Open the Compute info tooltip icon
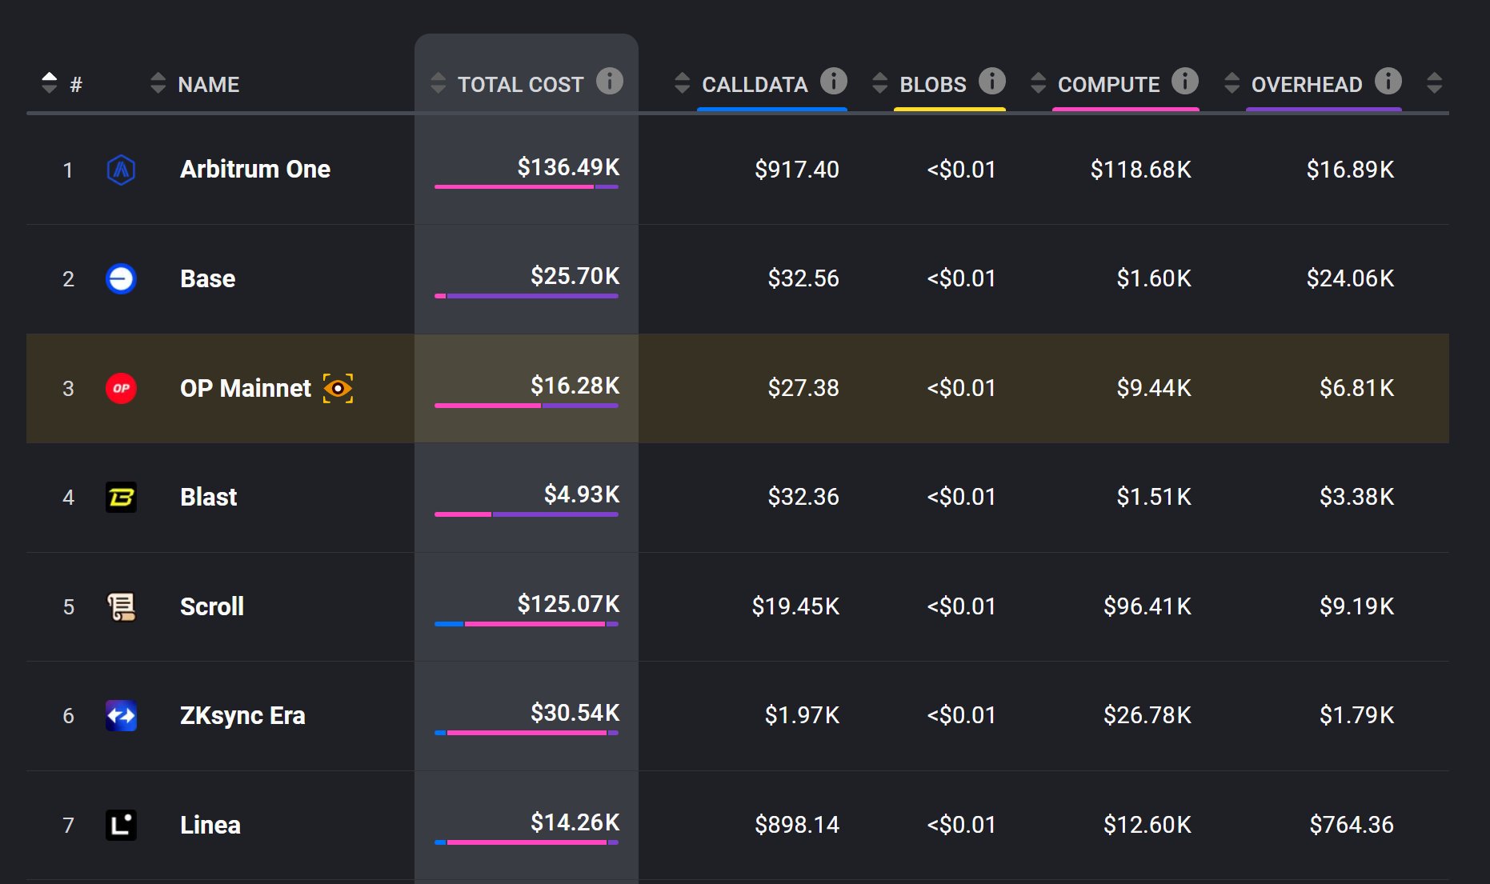Screen dimensions: 1490x884 point(1185,81)
